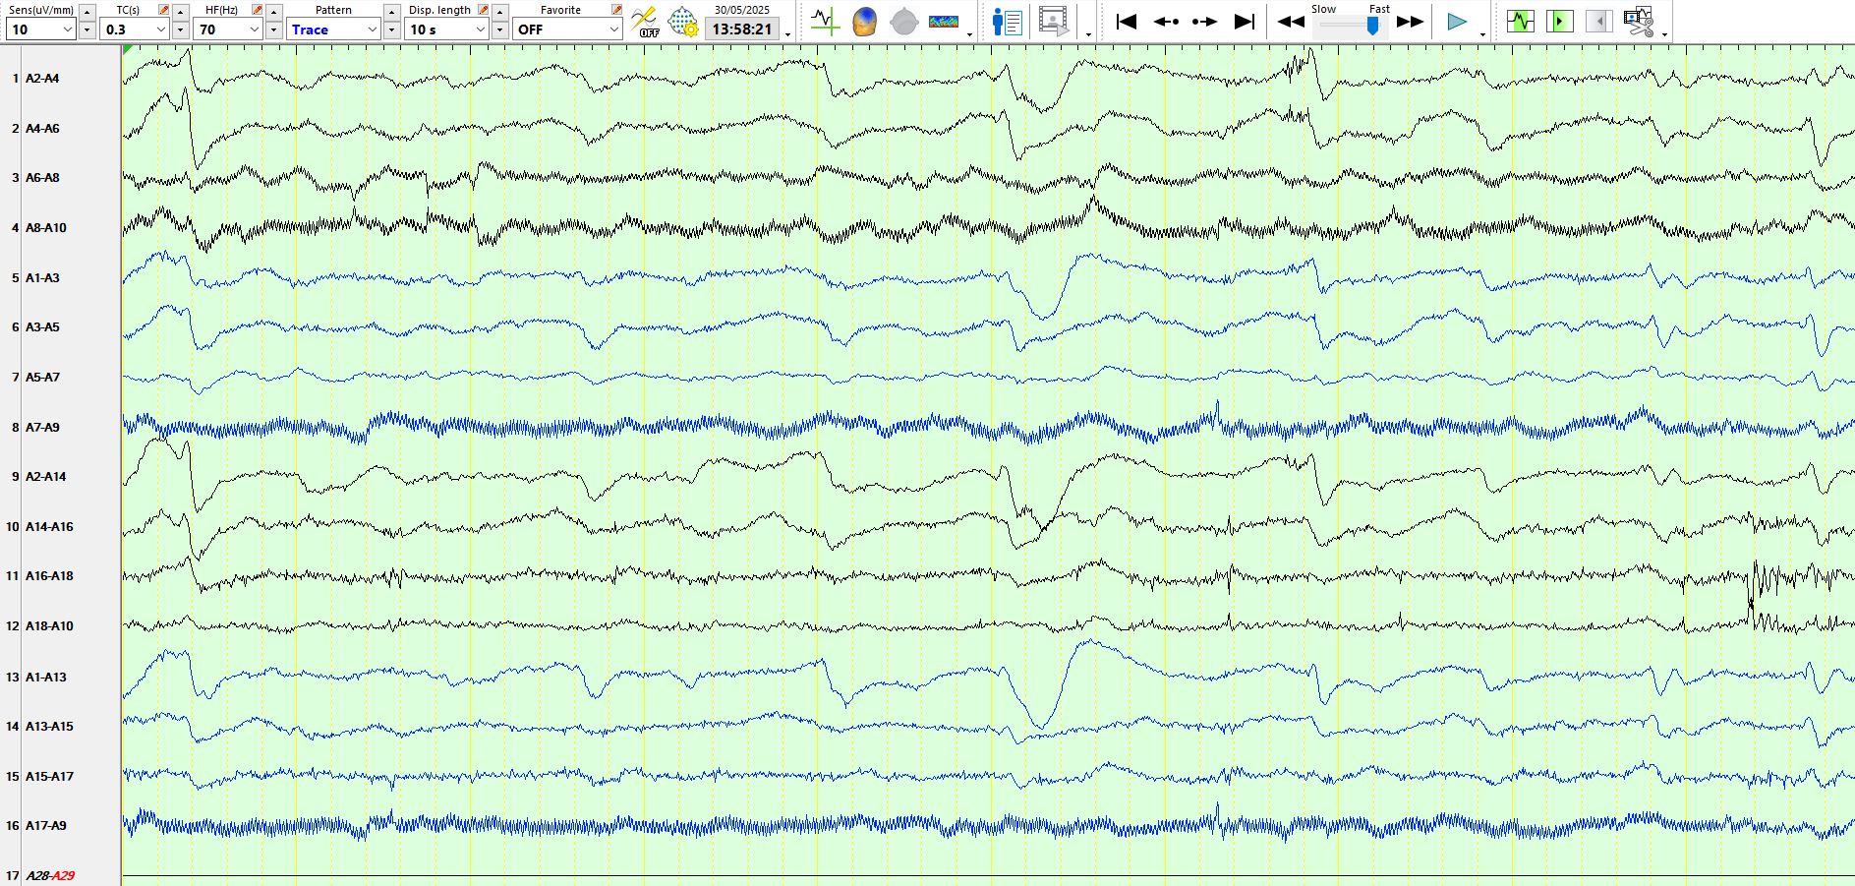
Task: Select channel label A17-A9
Action: pyautogui.click(x=46, y=825)
